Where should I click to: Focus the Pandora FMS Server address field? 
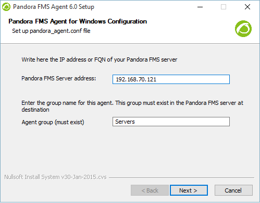click(x=171, y=79)
